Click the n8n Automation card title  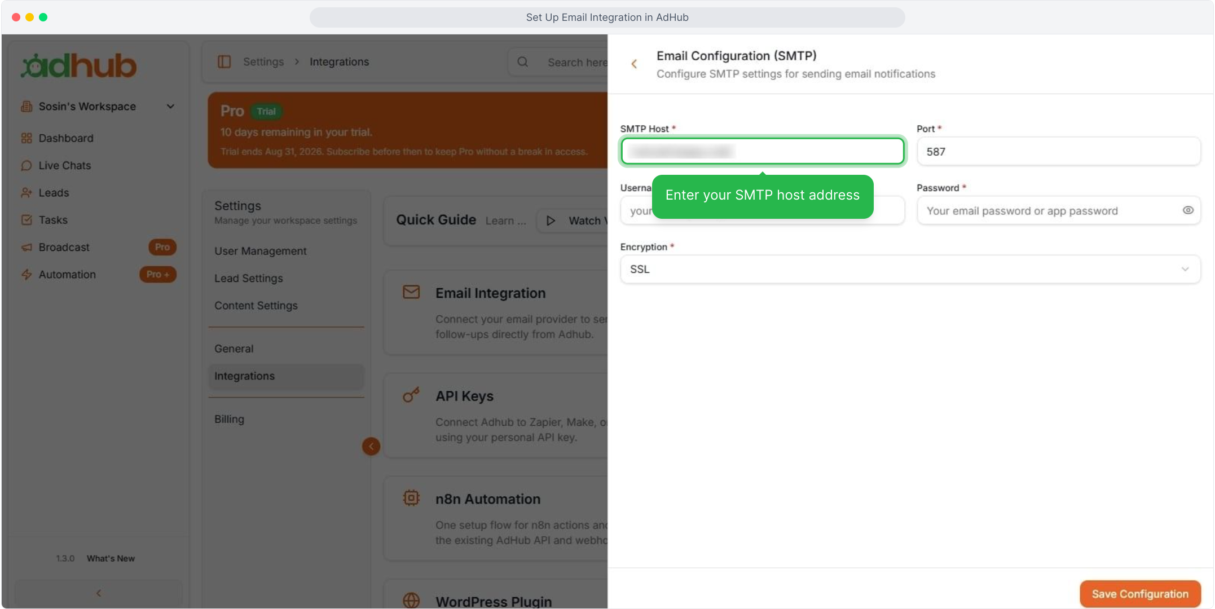point(488,499)
